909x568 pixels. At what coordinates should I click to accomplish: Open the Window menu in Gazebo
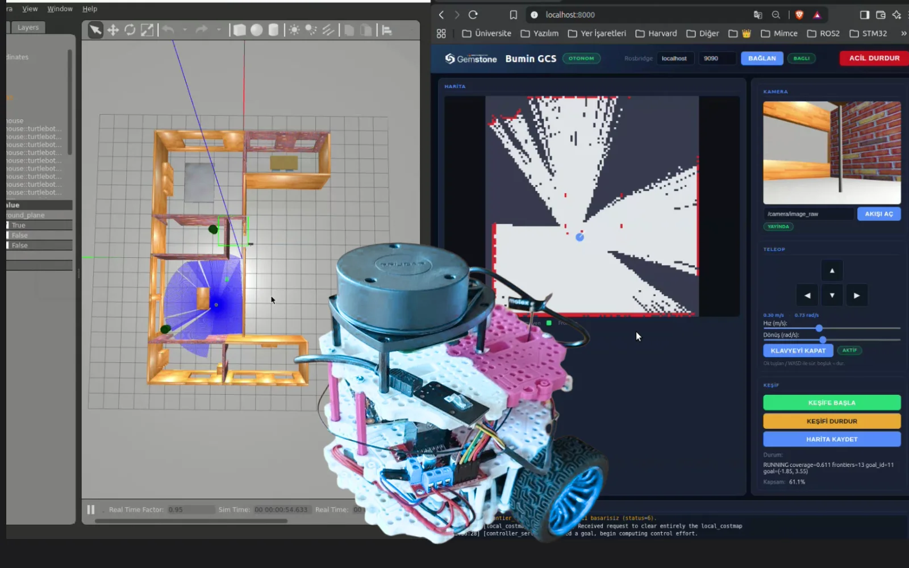pyautogui.click(x=60, y=9)
